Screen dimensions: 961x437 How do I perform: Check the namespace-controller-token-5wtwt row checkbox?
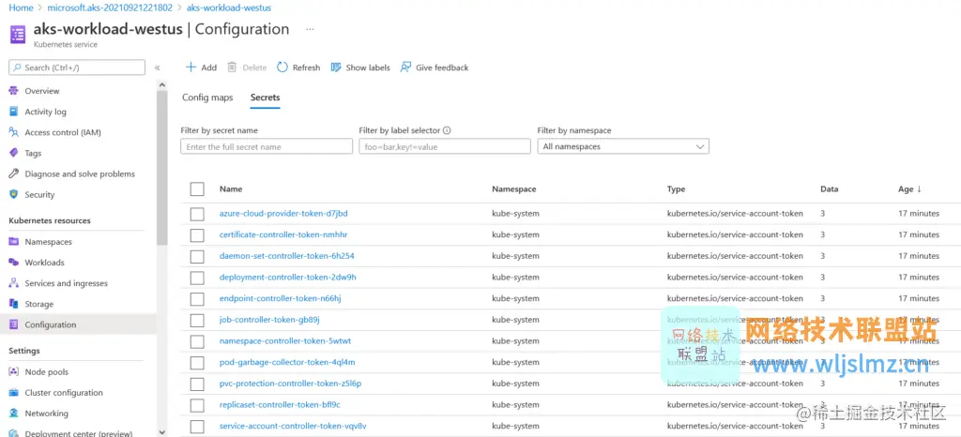[x=197, y=341]
